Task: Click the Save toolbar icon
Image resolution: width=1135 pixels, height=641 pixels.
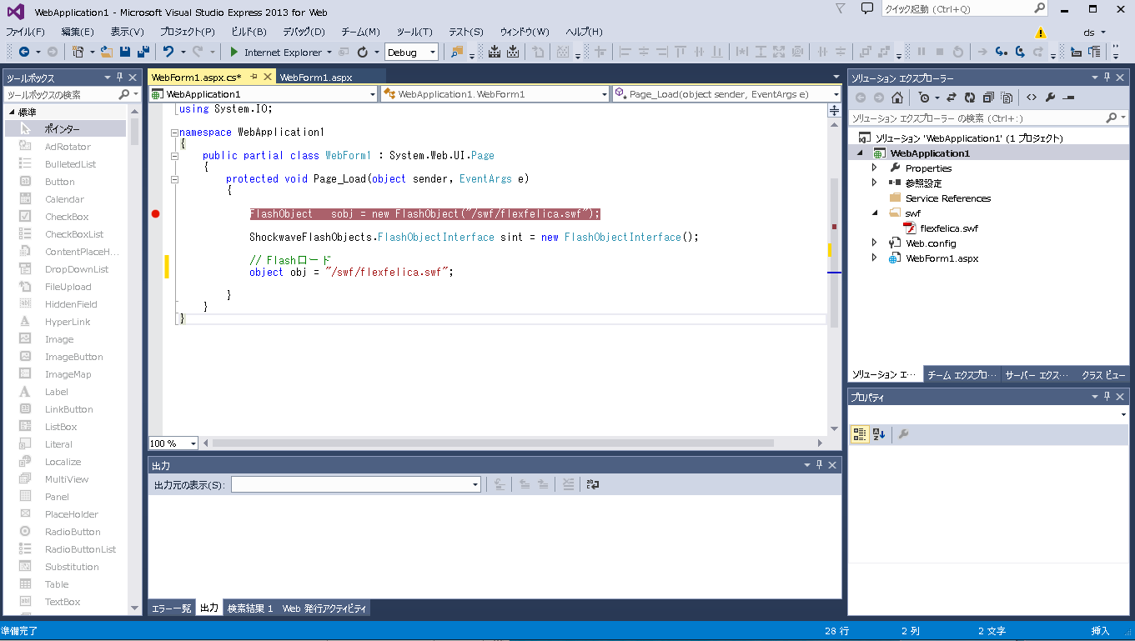Action: (x=124, y=51)
